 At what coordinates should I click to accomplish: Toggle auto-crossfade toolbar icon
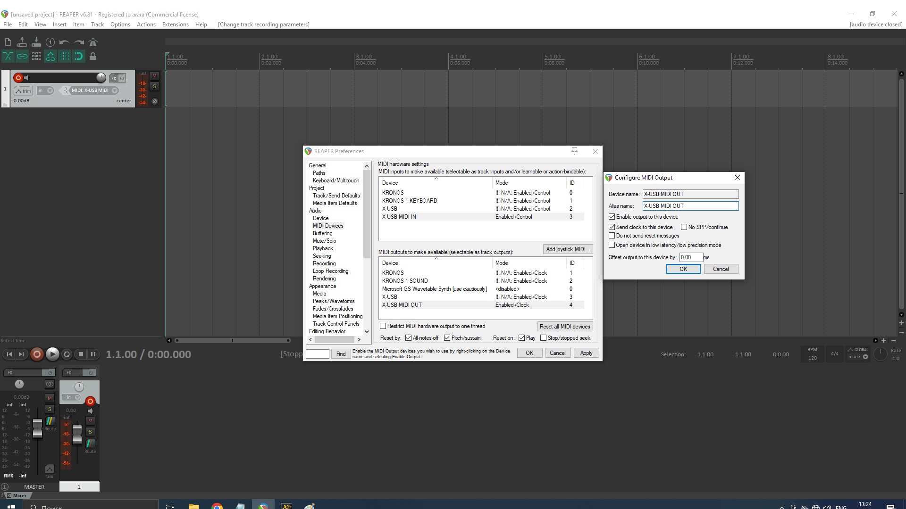(8, 57)
